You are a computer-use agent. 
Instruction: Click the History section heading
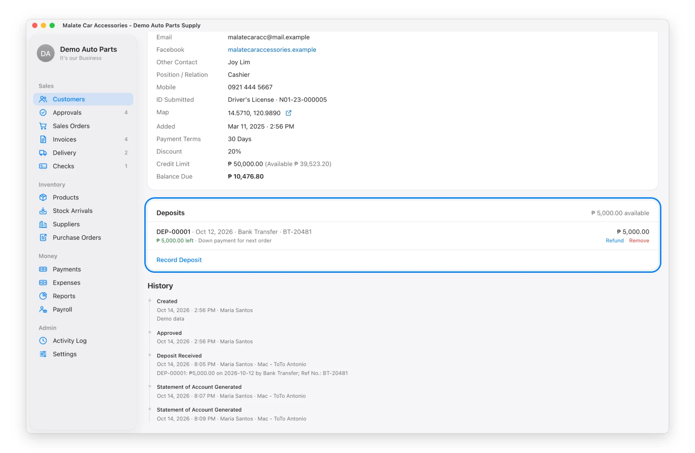(x=160, y=286)
